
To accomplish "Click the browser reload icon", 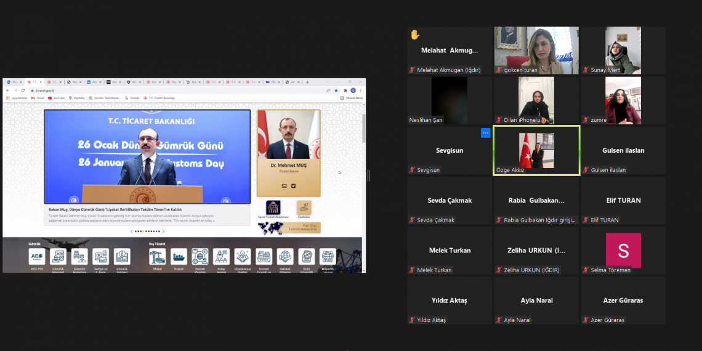I will [23, 91].
